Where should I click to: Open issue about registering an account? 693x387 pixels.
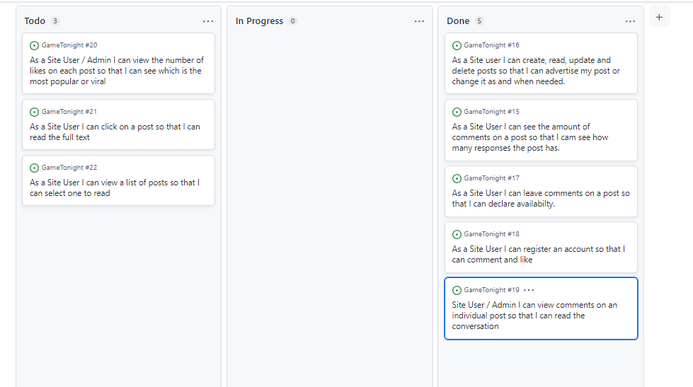[x=538, y=255]
